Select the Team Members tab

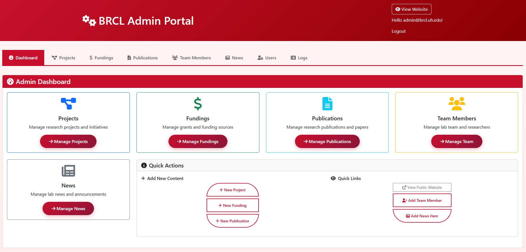(192, 58)
